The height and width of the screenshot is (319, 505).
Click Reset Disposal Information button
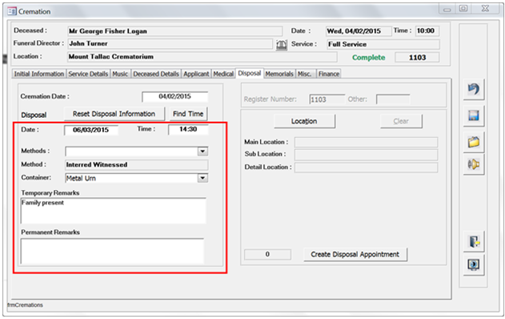(114, 114)
